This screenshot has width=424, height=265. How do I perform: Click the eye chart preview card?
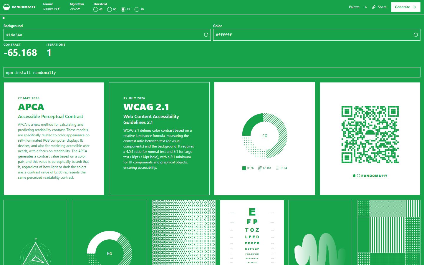(x=252, y=233)
